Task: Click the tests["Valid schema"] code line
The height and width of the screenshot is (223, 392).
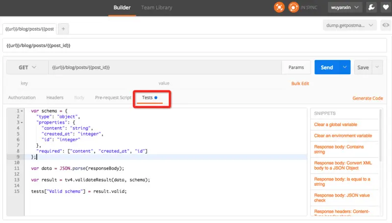Action: [79, 191]
